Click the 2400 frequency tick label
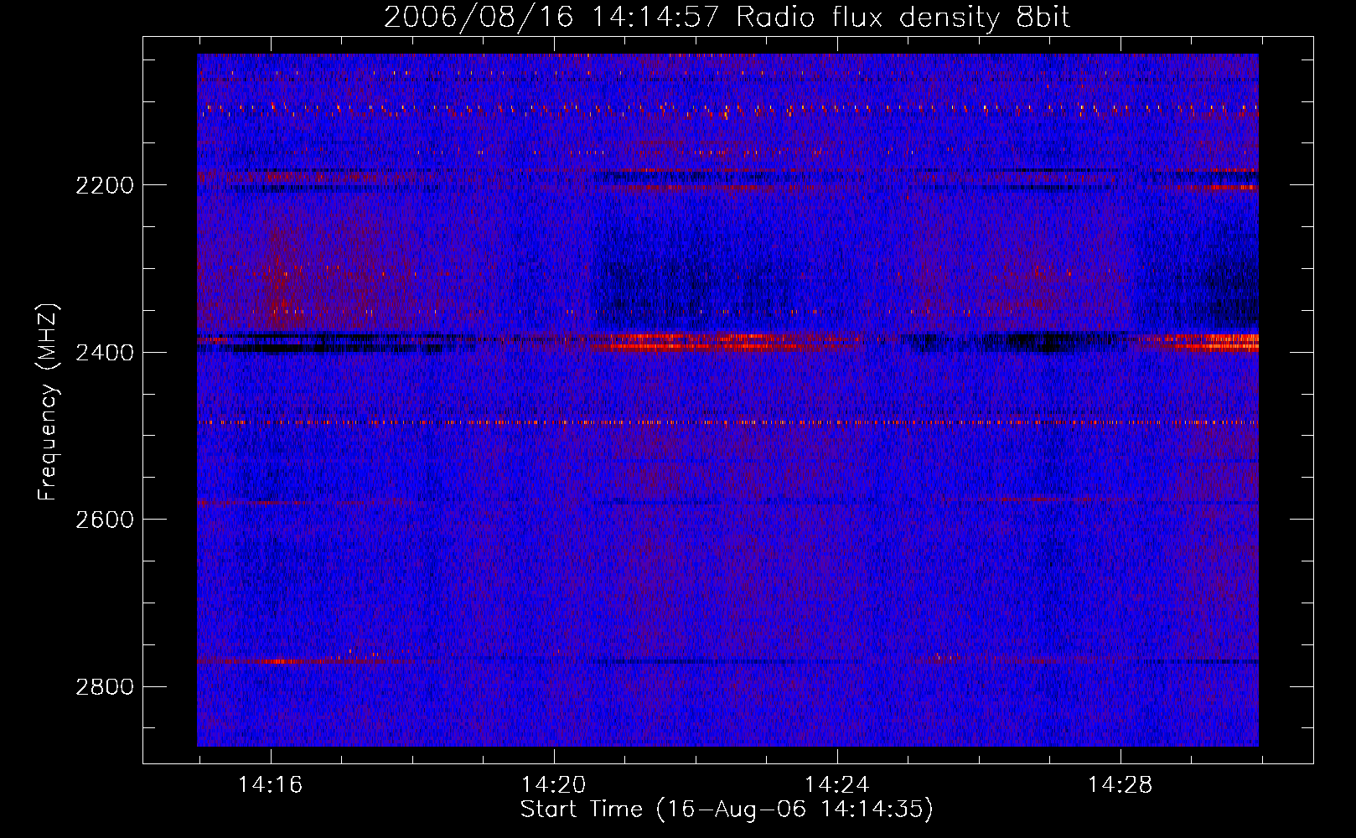The width and height of the screenshot is (1356, 838). click(105, 353)
